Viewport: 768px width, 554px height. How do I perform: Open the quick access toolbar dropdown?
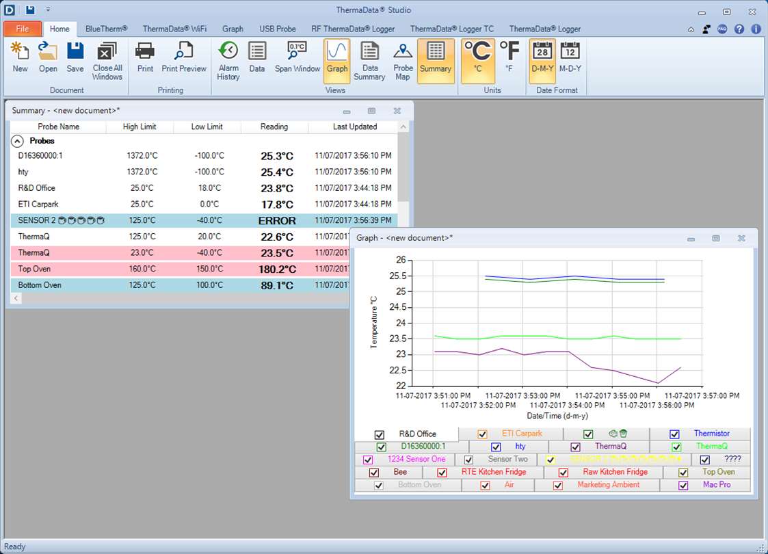point(48,10)
